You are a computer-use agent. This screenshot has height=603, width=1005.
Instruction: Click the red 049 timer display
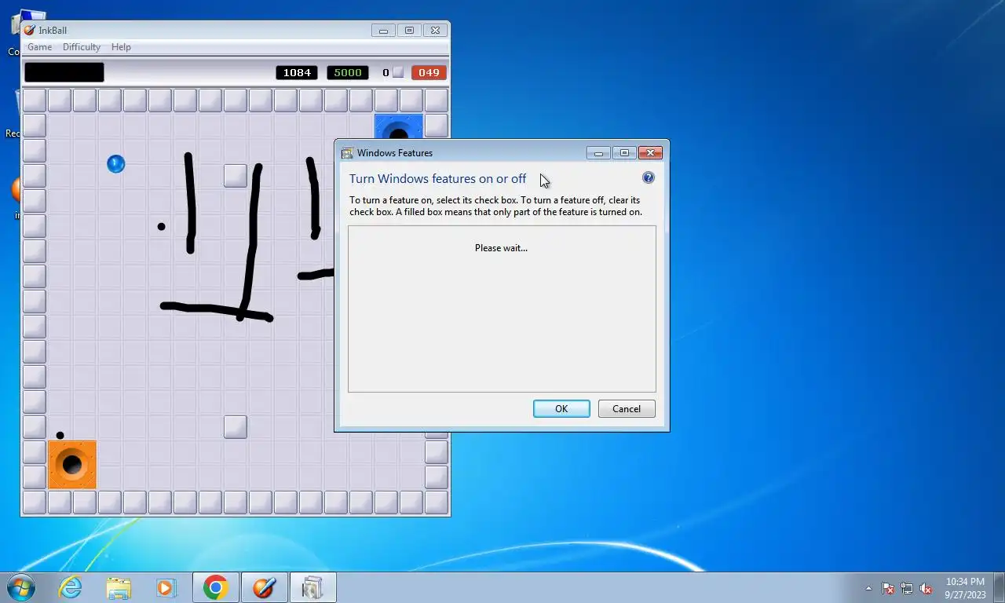pos(429,72)
